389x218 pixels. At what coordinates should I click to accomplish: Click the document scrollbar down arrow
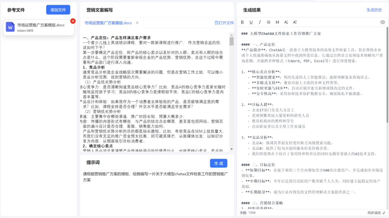[232, 149]
